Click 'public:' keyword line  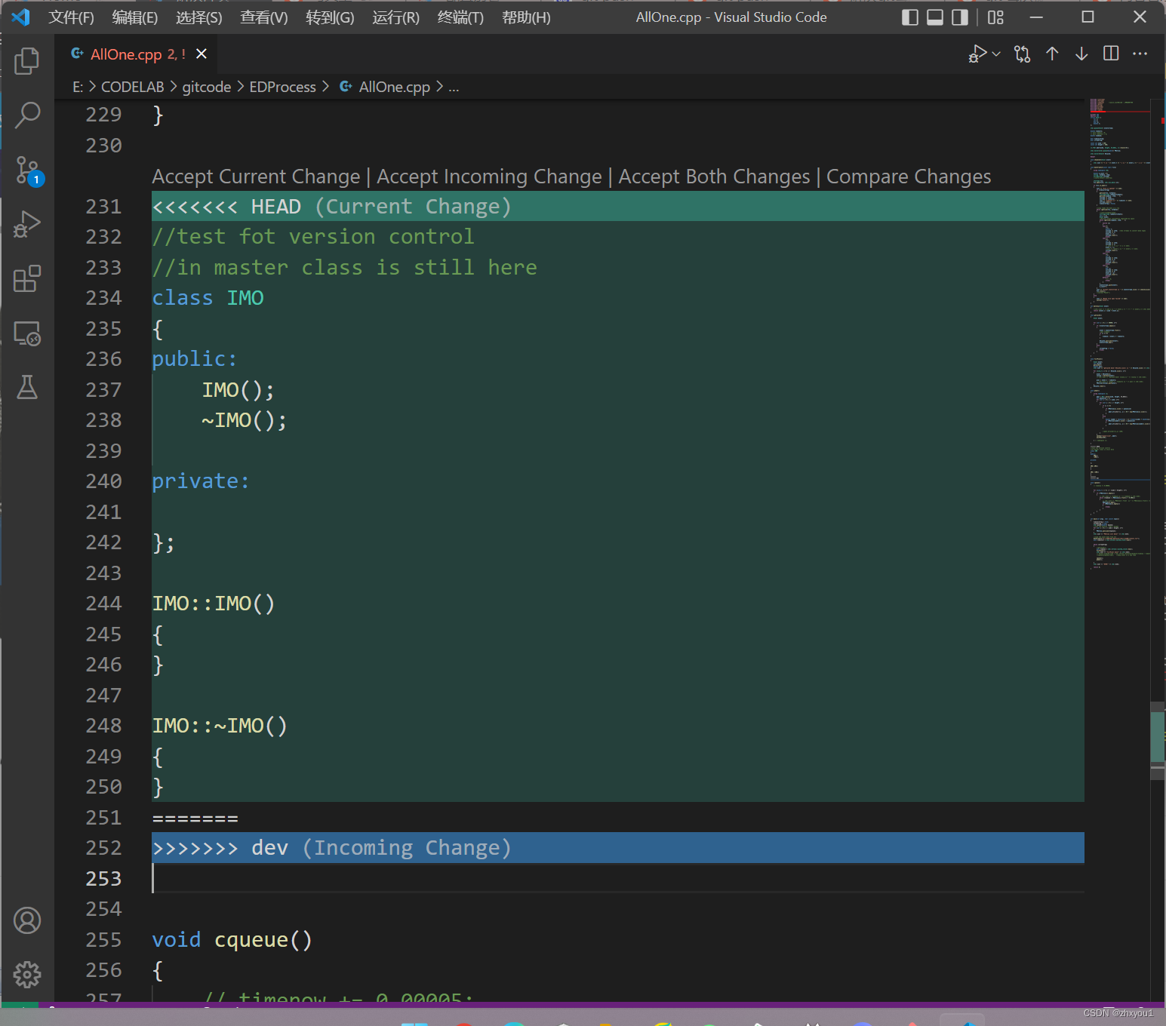pyautogui.click(x=195, y=359)
